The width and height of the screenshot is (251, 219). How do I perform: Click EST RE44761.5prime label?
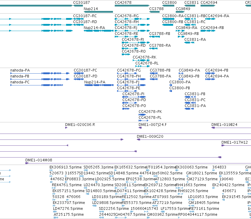point(67,185)
